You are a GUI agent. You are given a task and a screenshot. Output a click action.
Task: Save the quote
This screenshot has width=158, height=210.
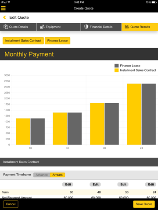(x=144, y=204)
